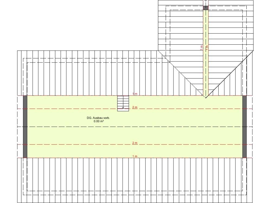Select the 'DG. Ausbau vorb.' room label

pyautogui.click(x=98, y=118)
